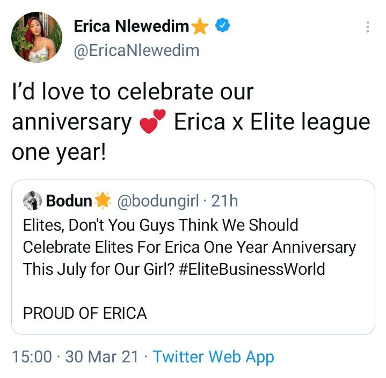Click the sun emoji next to Bodun
This screenshot has width=386, height=378.
[x=102, y=201]
